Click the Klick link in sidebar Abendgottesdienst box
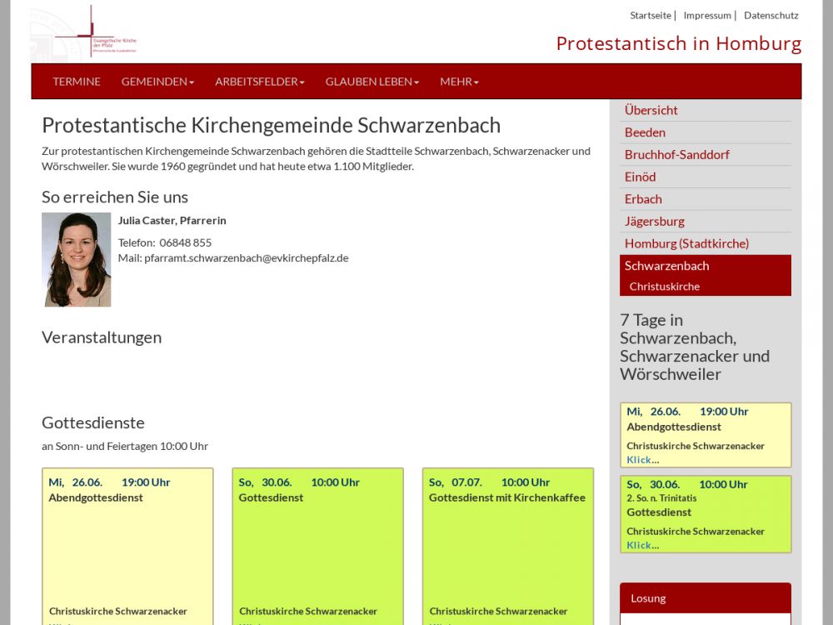The image size is (833, 625). (639, 460)
